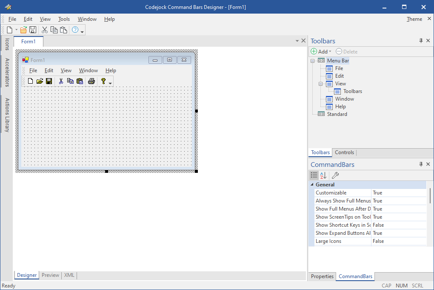Save the project using the Save icon
Viewport: 434px width, 290px height.
[x=33, y=30]
